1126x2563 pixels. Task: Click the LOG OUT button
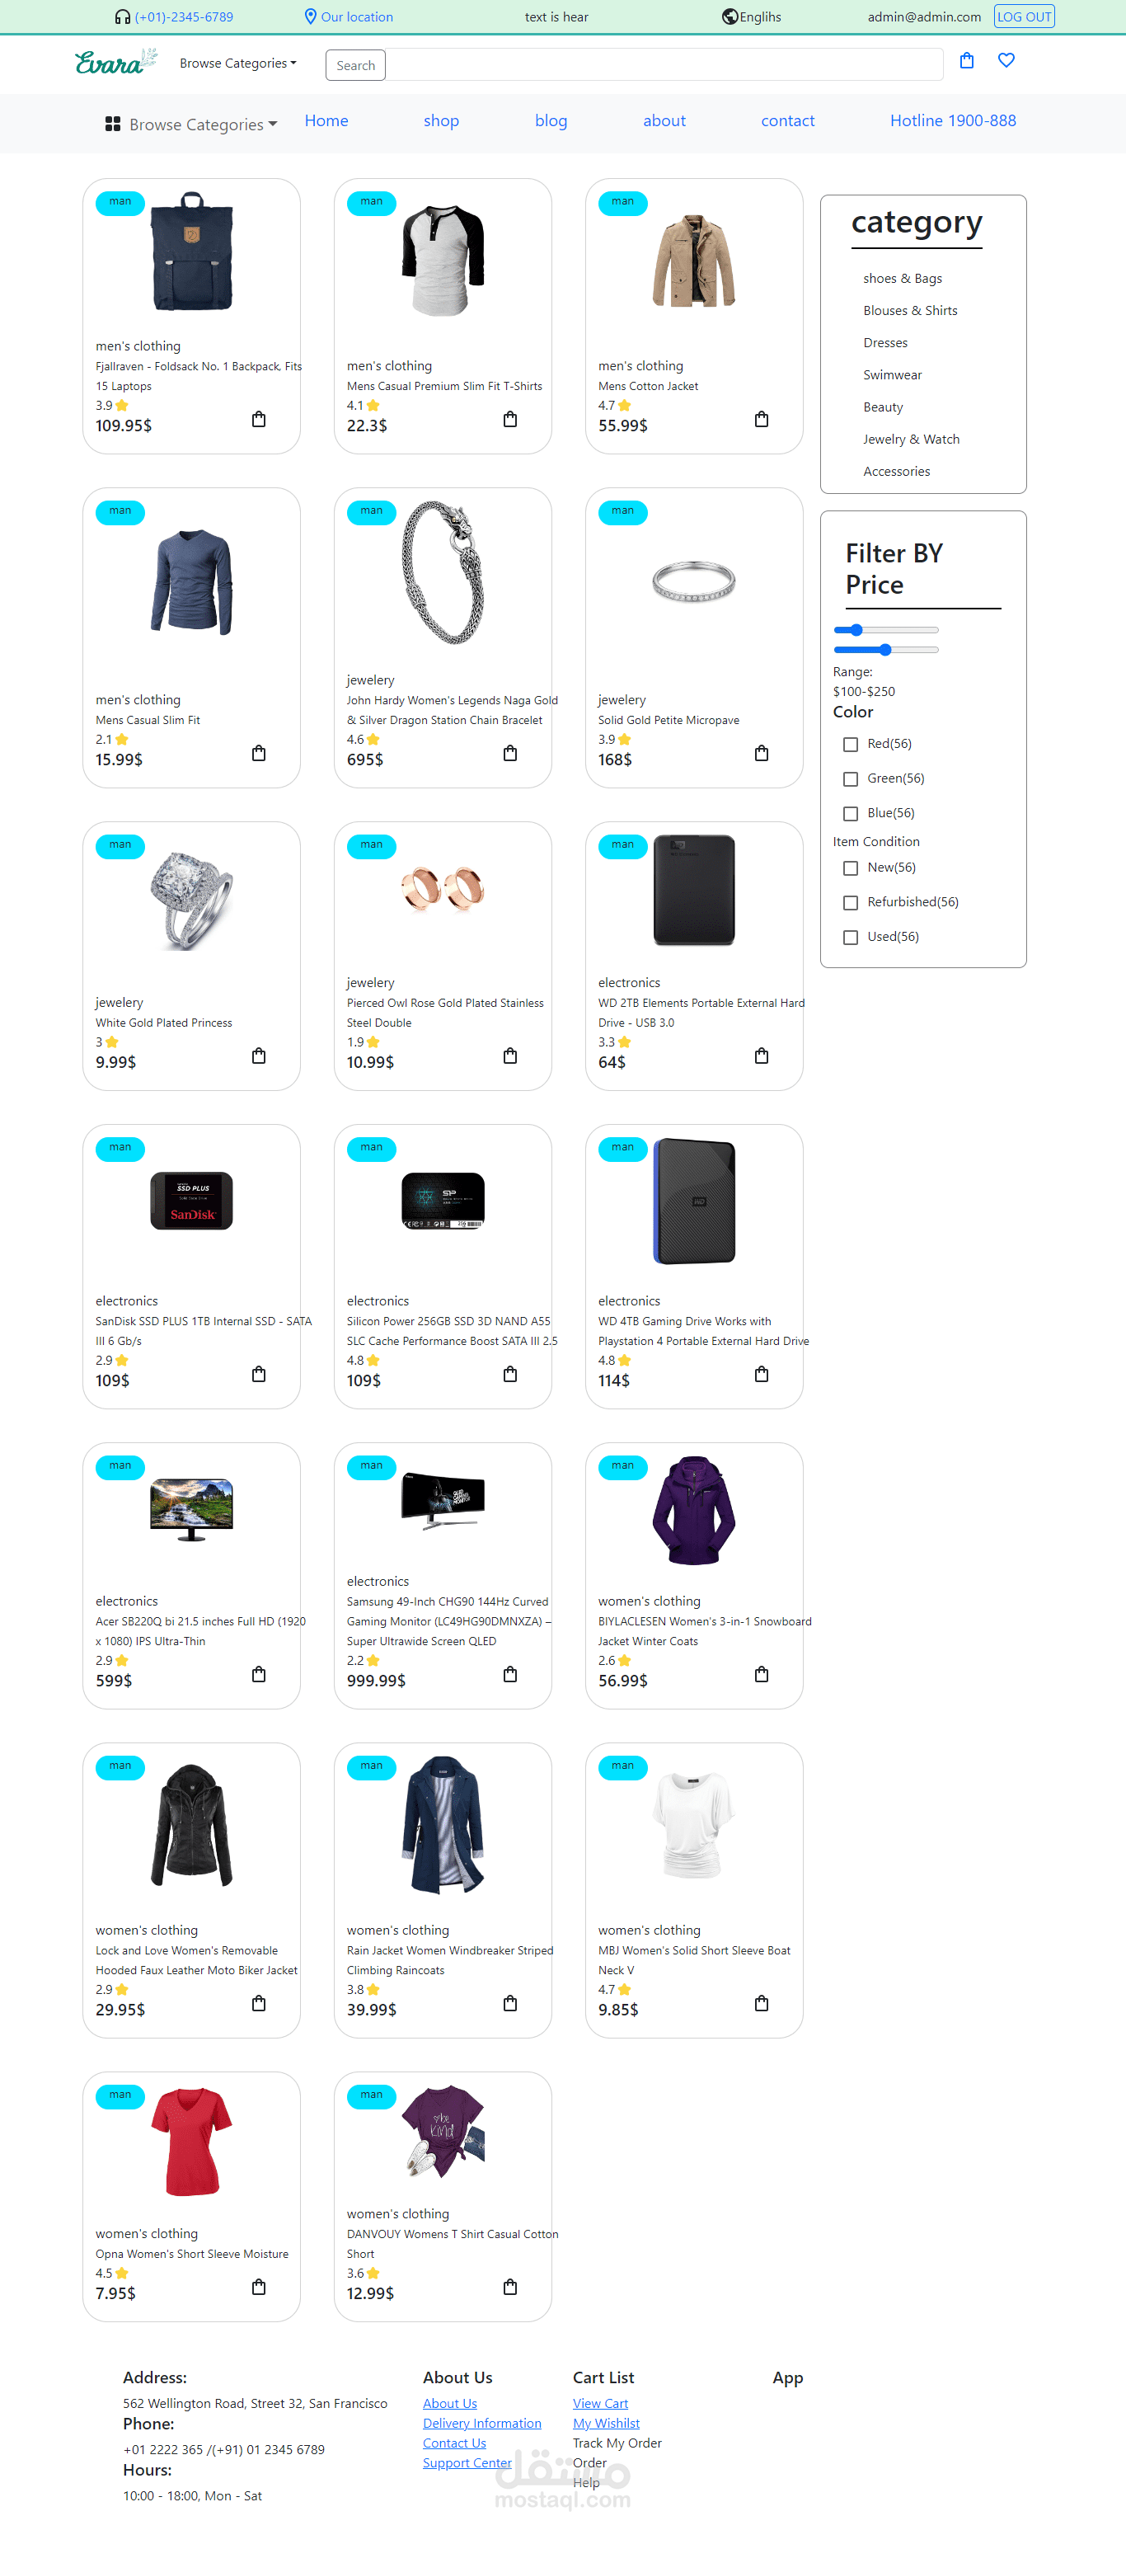point(1024,17)
